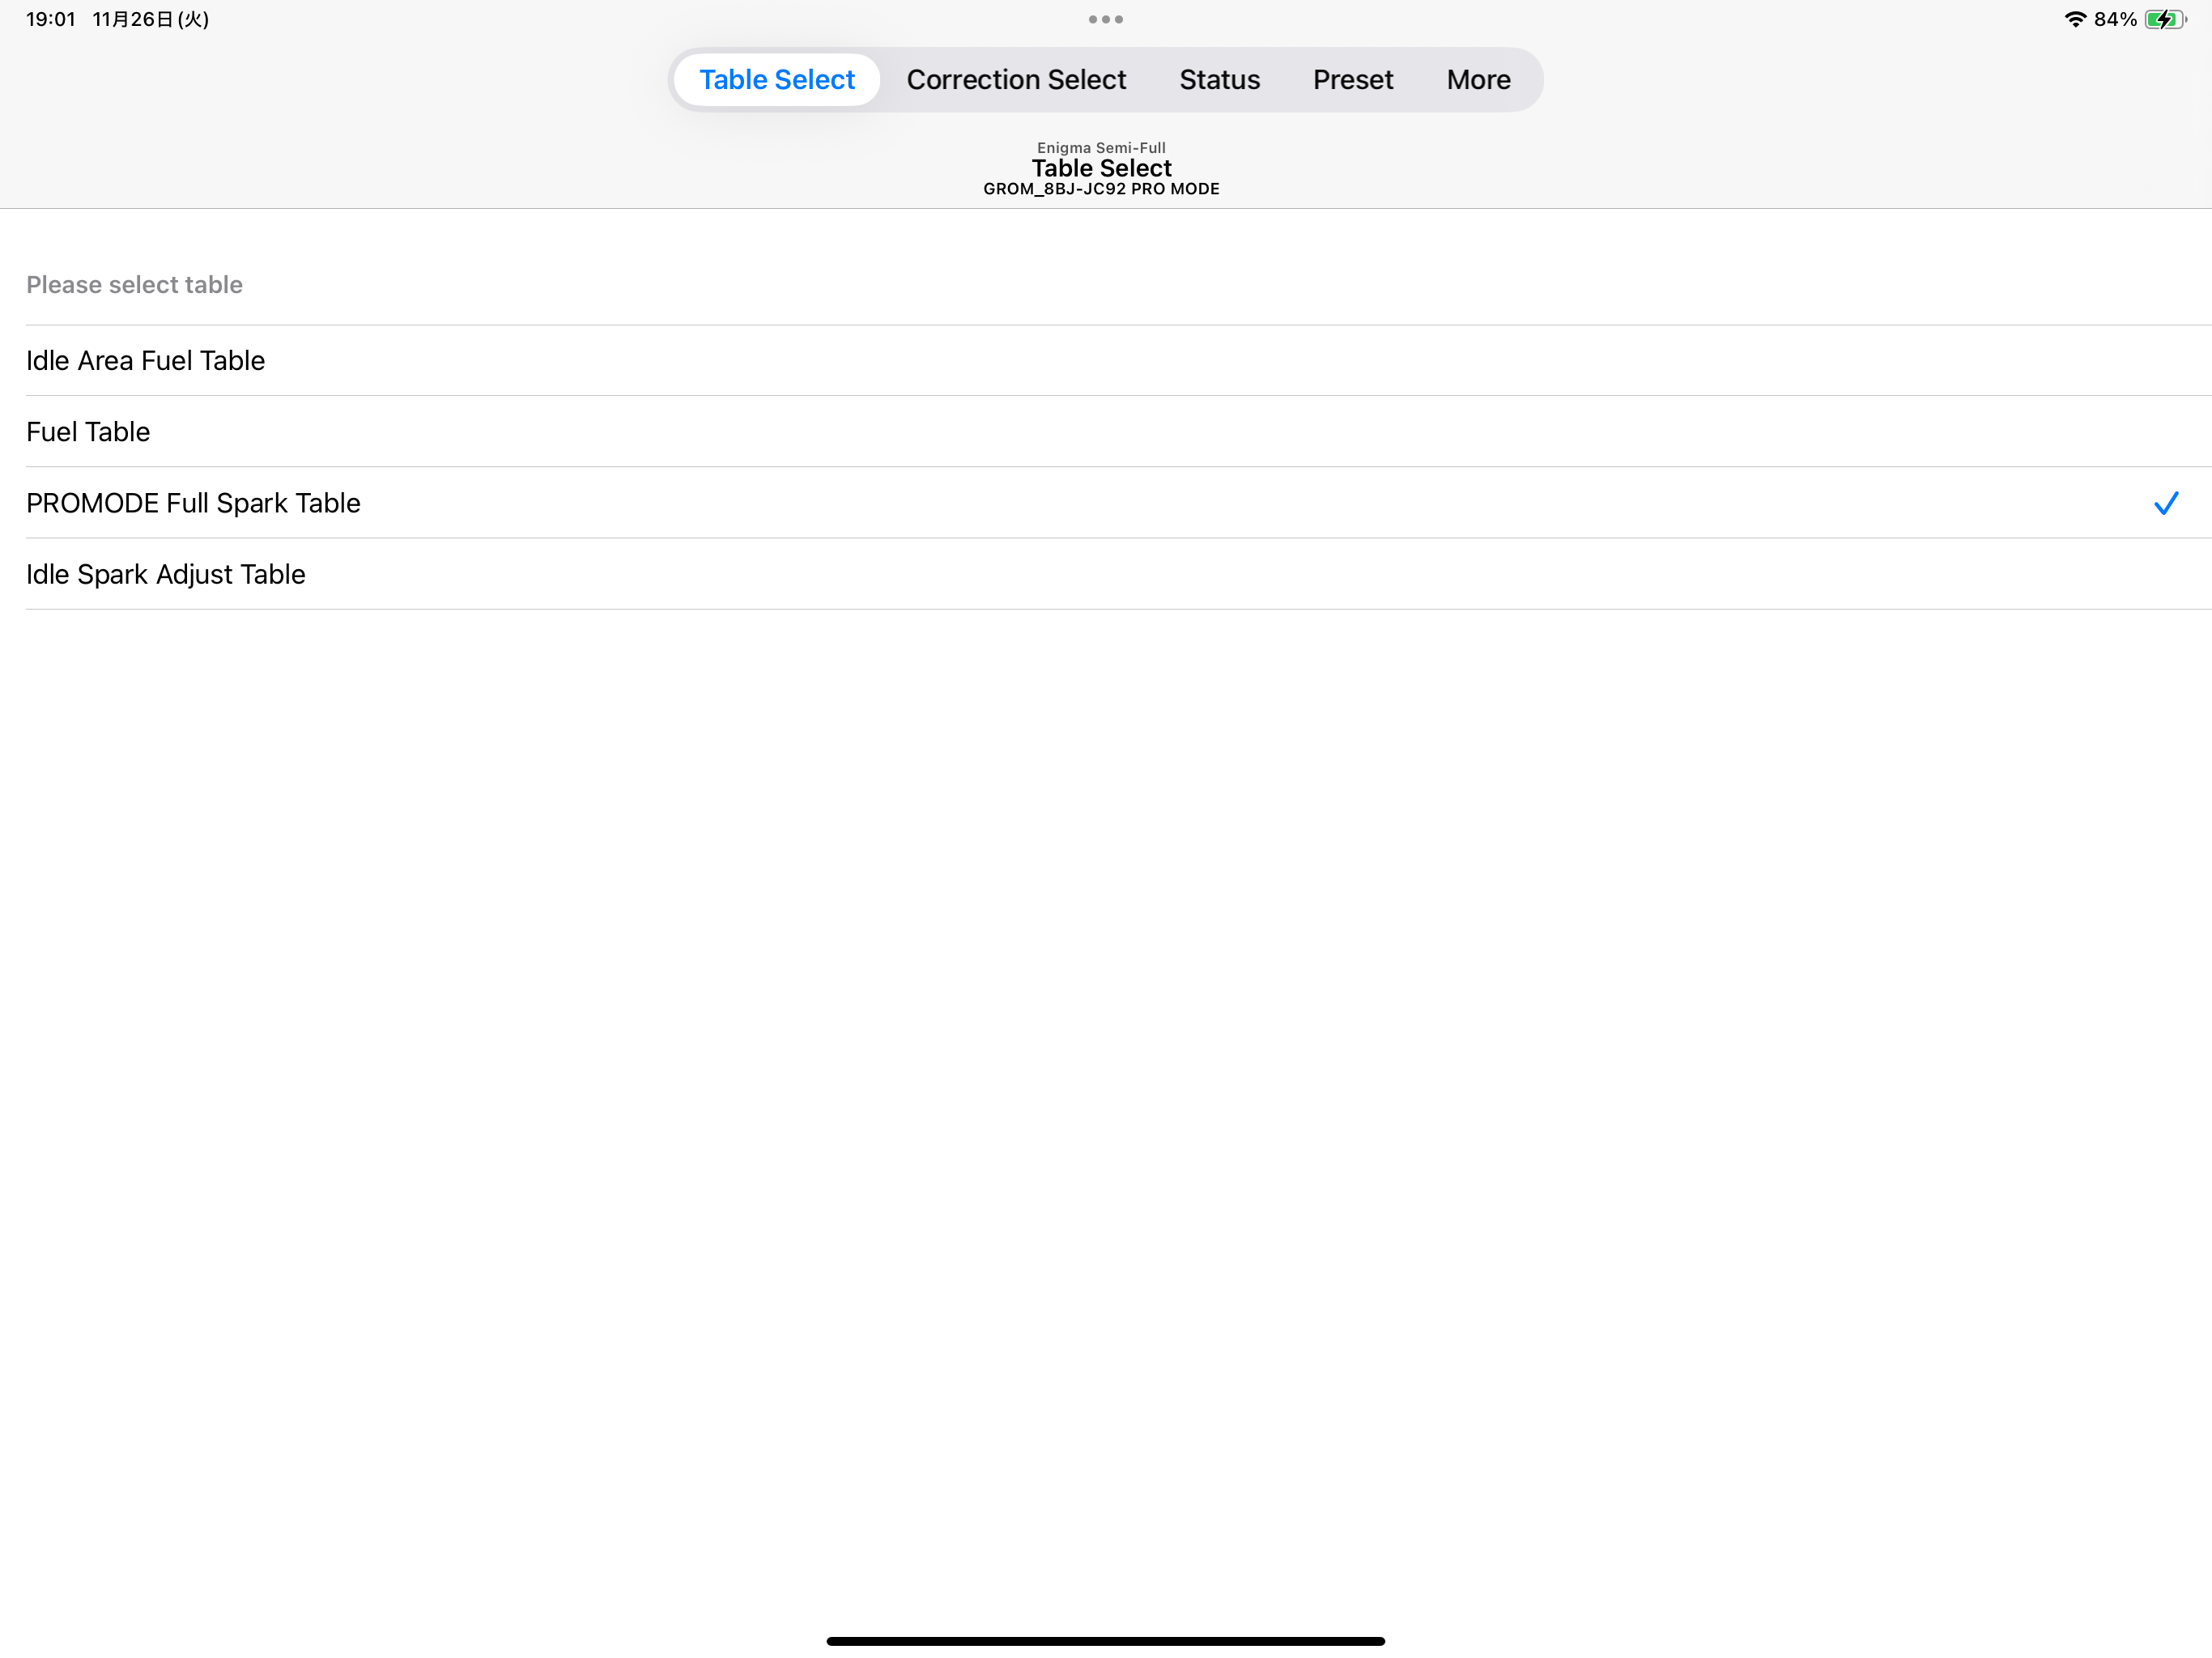
Task: Select PROMODE Full Spark Table row
Action: 1118,502
